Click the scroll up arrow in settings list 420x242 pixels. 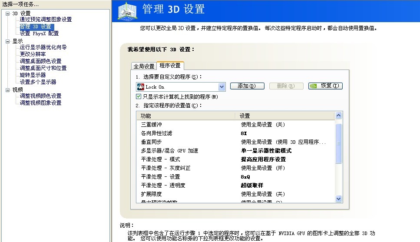point(338,116)
